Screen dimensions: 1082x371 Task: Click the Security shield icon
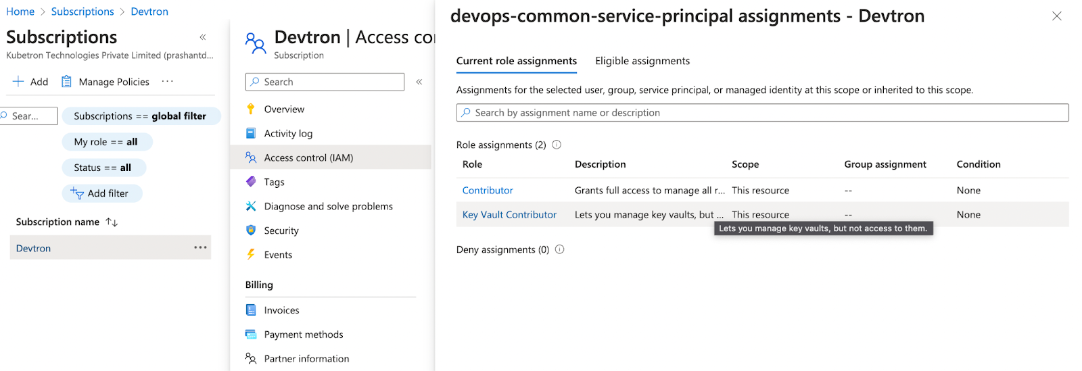point(251,230)
